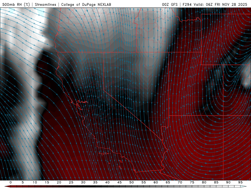Click the colorbar label "5"
The image size is (251, 188).
[x=23, y=182]
